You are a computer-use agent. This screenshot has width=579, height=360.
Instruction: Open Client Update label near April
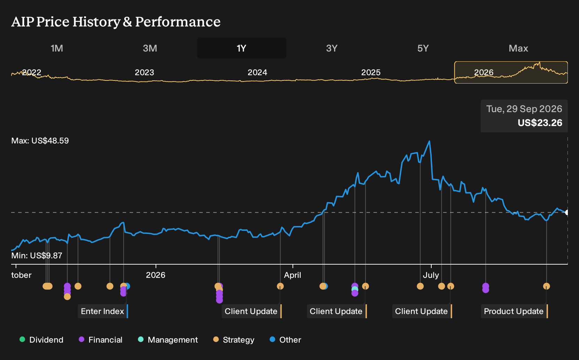tap(252, 311)
